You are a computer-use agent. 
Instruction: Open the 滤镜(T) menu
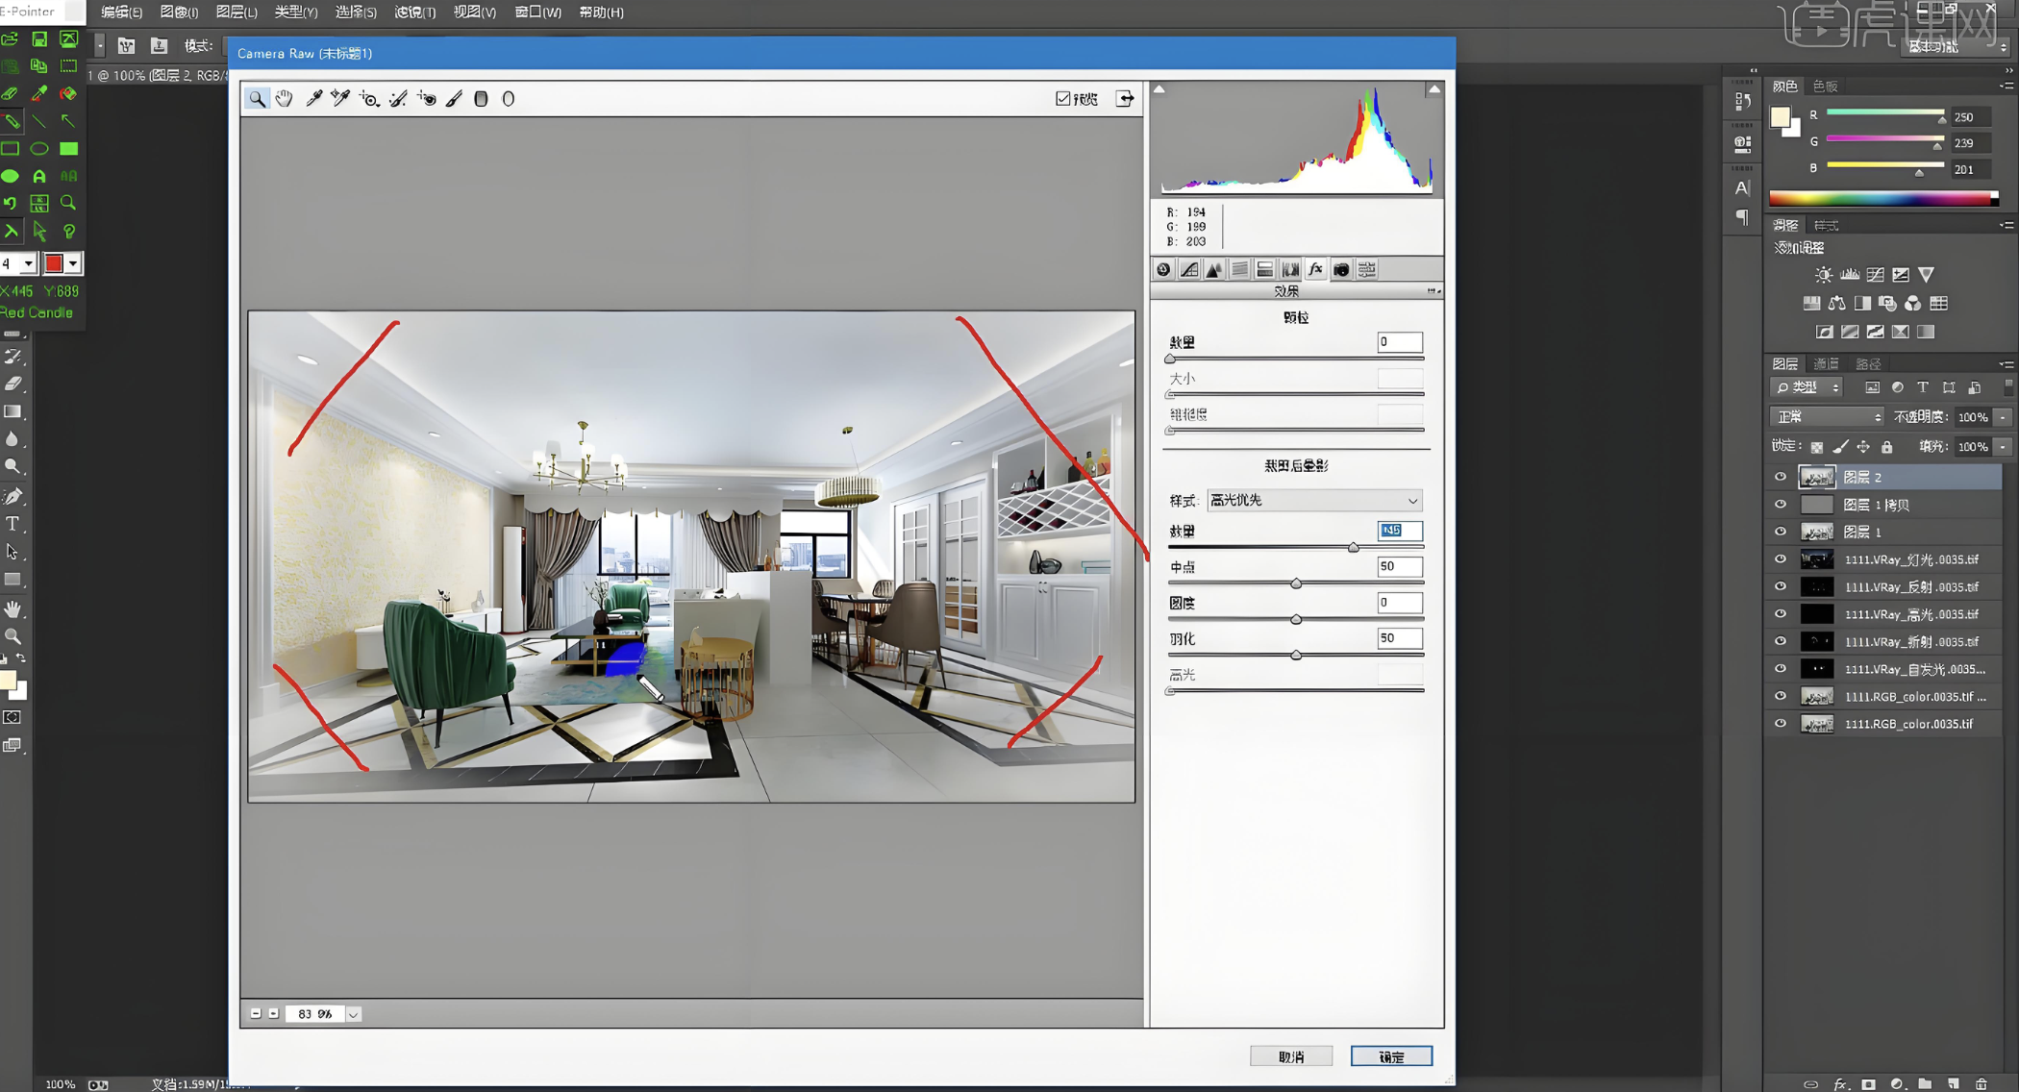[x=414, y=12]
